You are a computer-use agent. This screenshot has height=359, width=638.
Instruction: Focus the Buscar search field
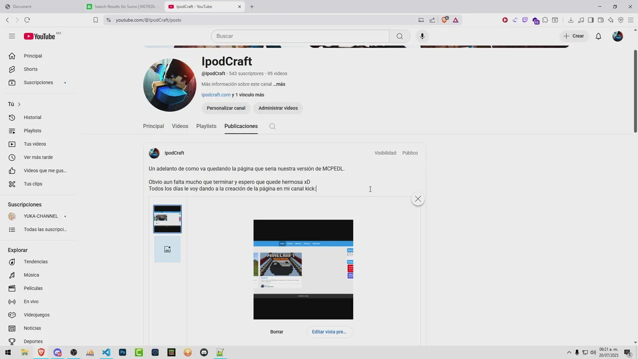[x=300, y=36]
